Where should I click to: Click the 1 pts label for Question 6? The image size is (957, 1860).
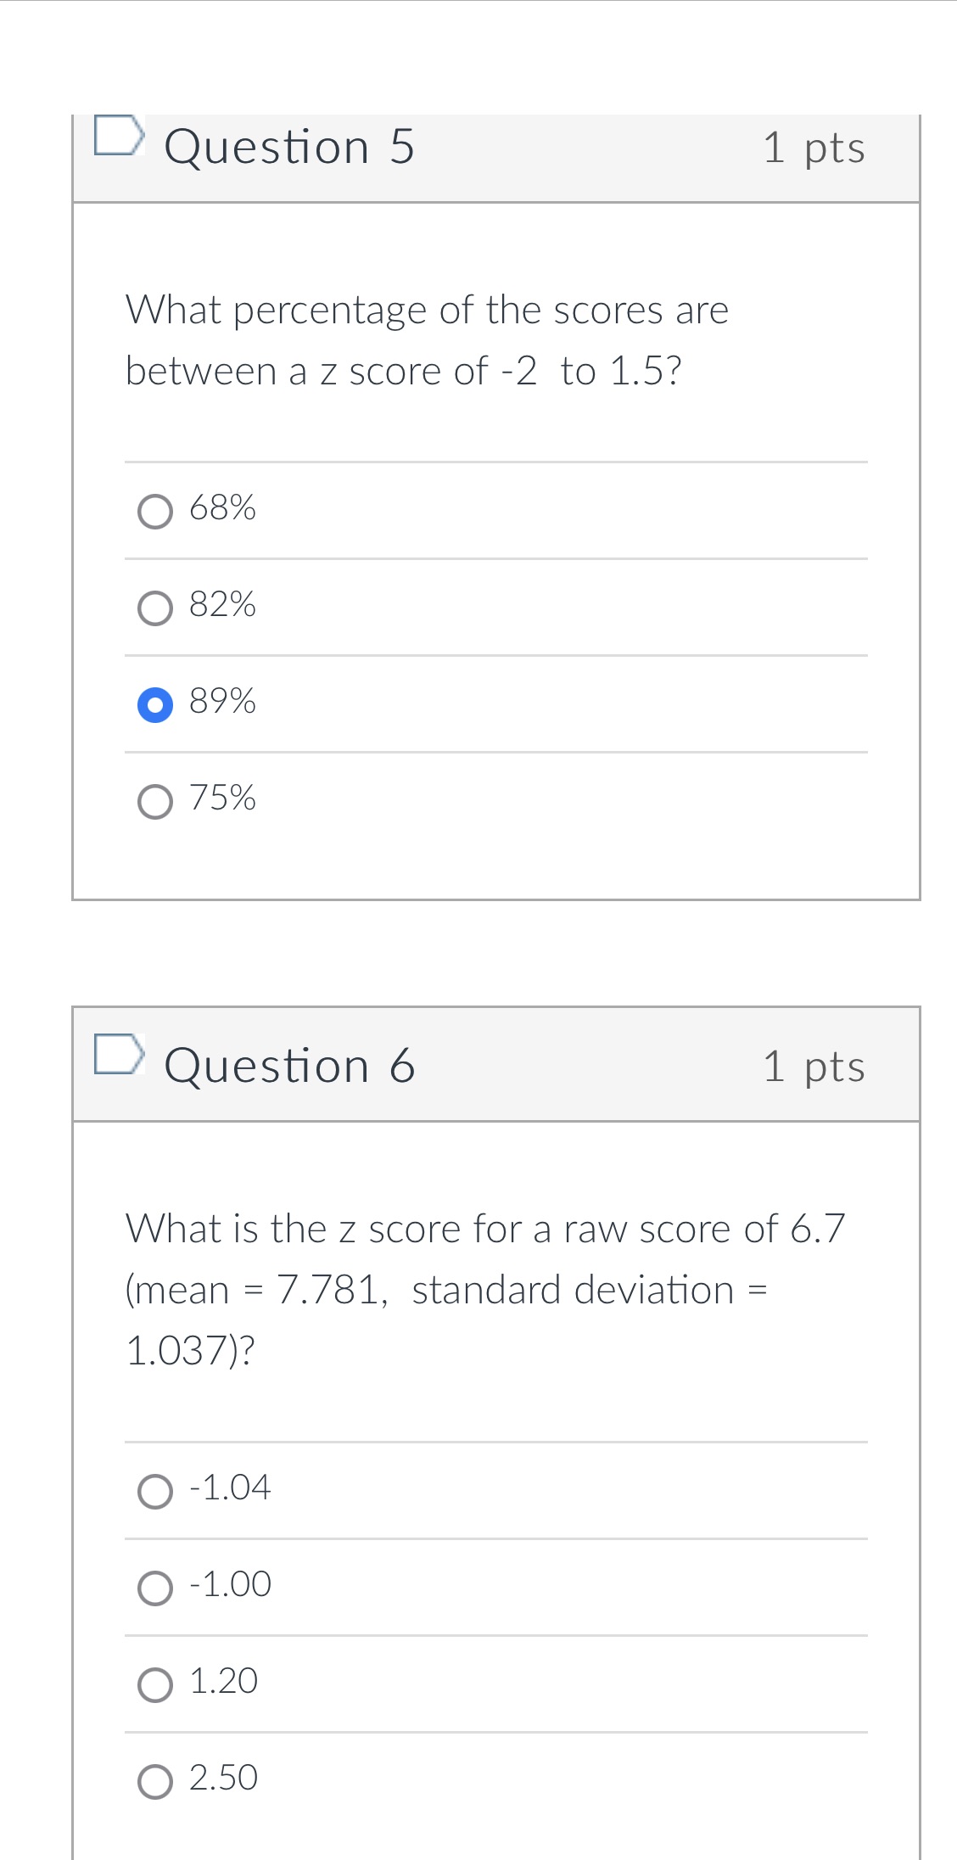[x=814, y=1067]
